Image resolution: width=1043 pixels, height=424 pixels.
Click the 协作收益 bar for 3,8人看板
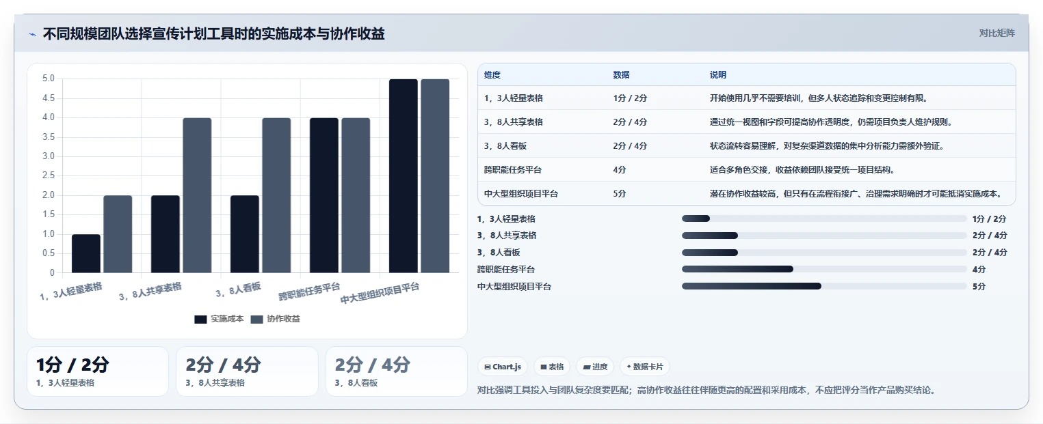click(x=276, y=195)
